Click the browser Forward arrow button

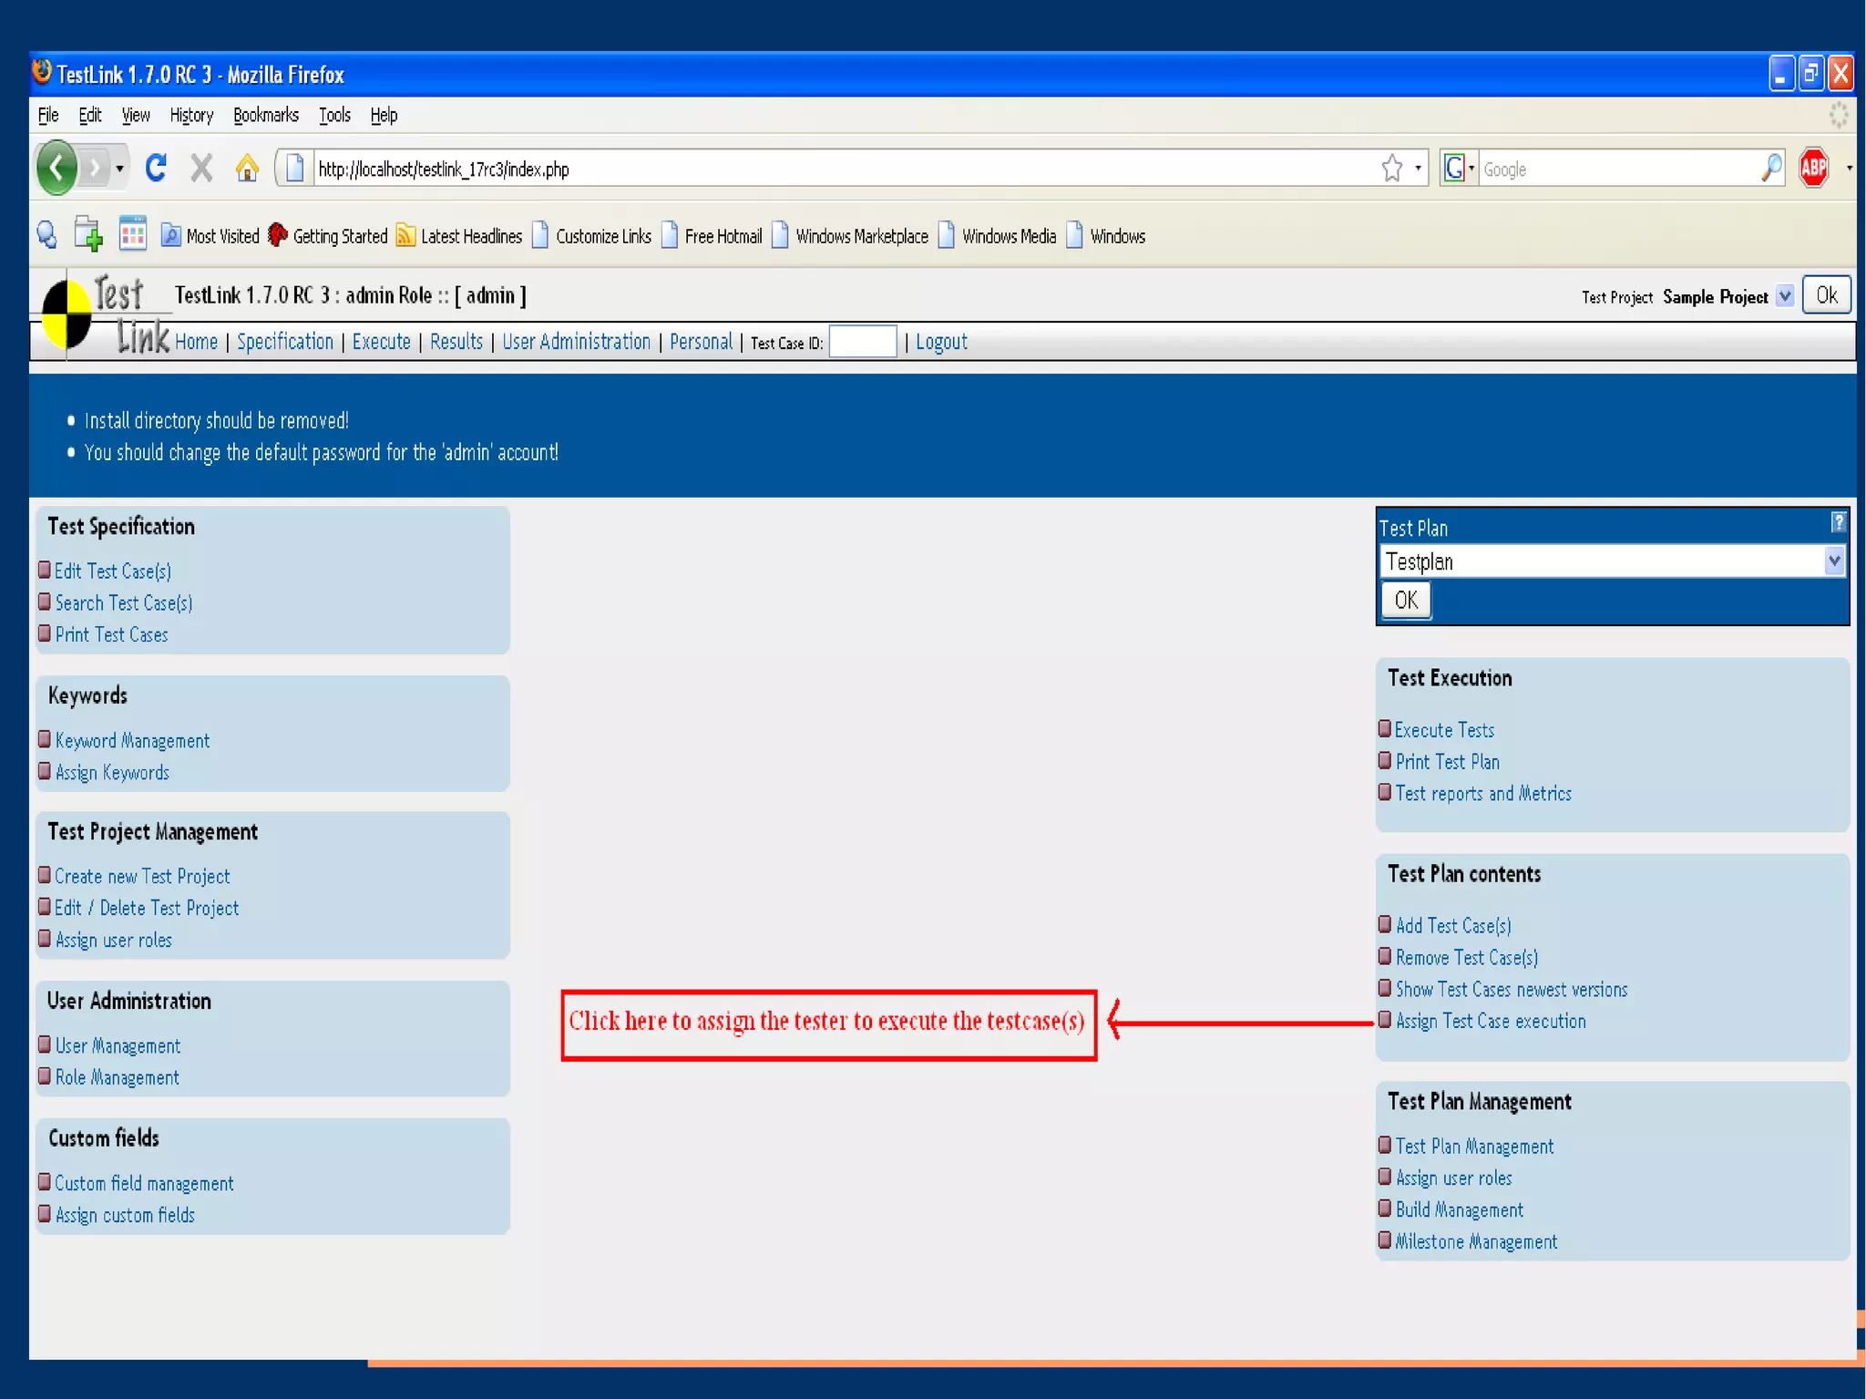95,169
